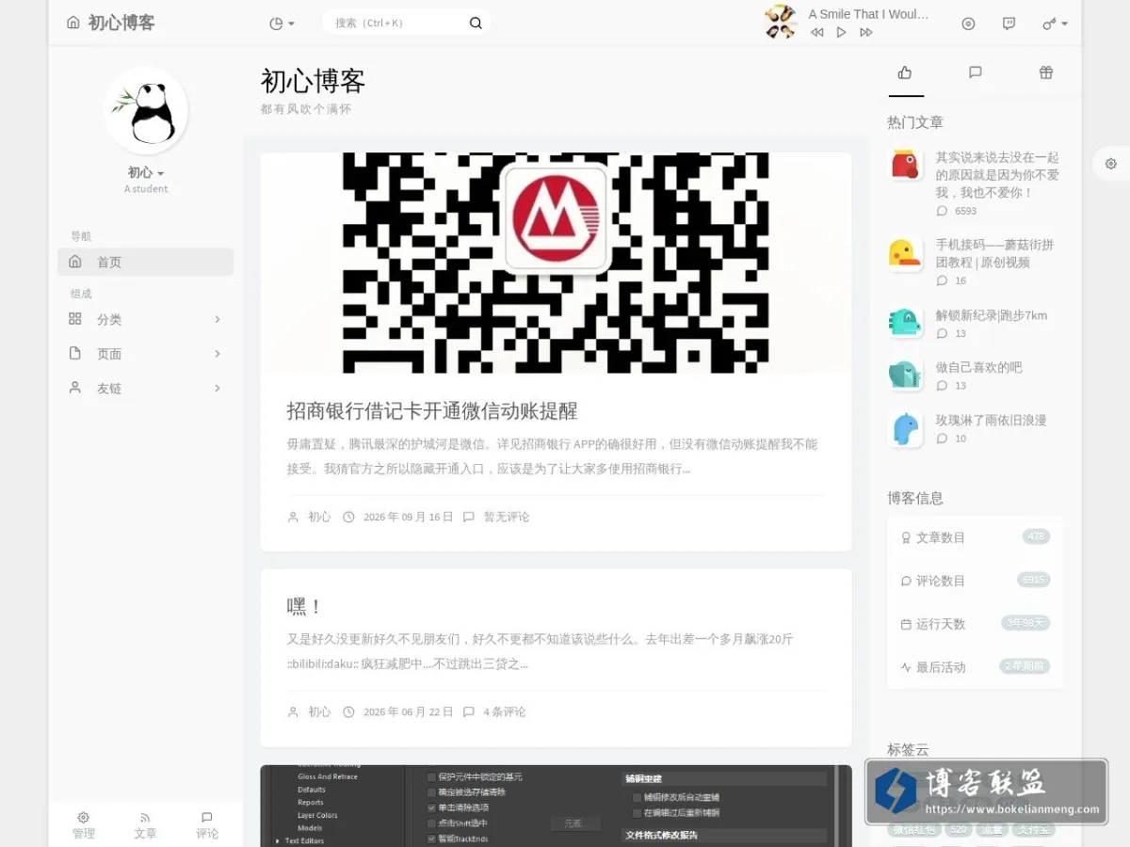Click the 运行天数 row in 博客信息
The height and width of the screenshot is (847, 1130).
pyautogui.click(x=976, y=624)
